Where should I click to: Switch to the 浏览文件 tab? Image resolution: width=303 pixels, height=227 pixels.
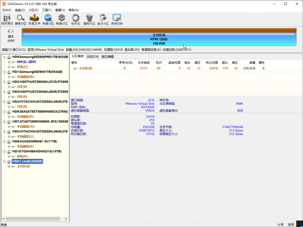[x=92, y=57]
